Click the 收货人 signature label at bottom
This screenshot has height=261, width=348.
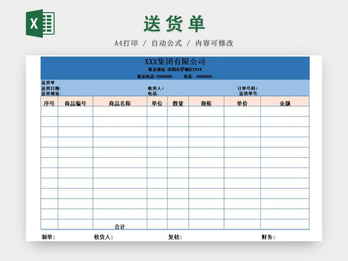(104, 237)
